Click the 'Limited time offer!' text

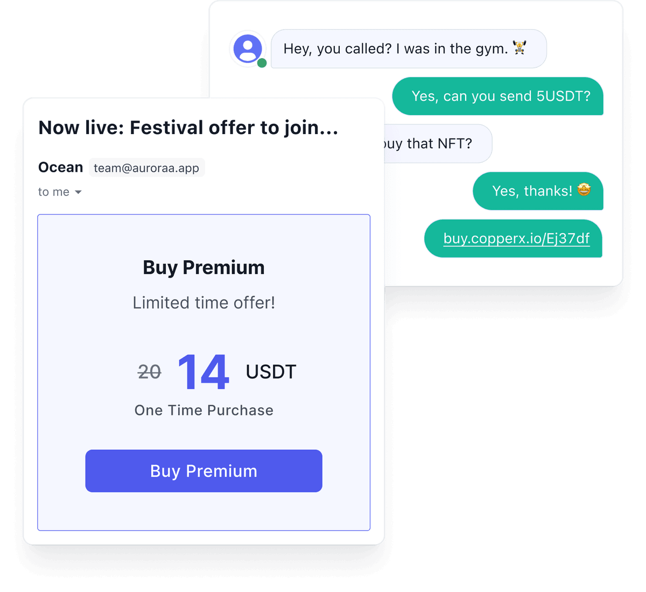pyautogui.click(x=203, y=303)
